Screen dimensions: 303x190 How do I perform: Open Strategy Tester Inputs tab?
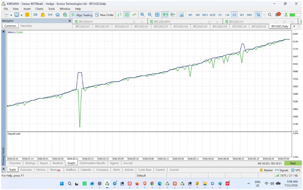tap(44, 163)
